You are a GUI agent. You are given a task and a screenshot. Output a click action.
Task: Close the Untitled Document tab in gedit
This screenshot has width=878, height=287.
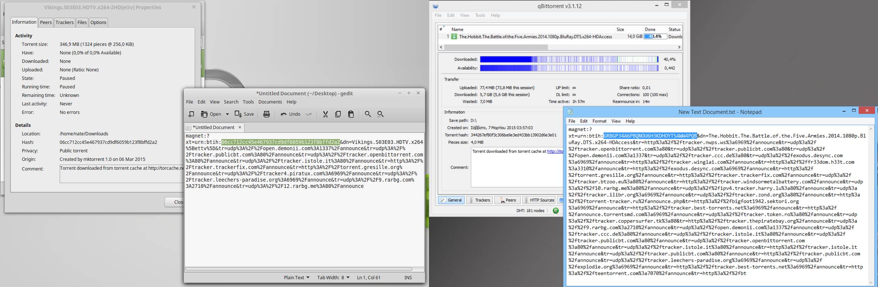coord(240,127)
